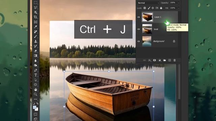Click the layer Fill value field
Image resolution: width=216 pixels, height=121 pixels.
pos(173,8)
